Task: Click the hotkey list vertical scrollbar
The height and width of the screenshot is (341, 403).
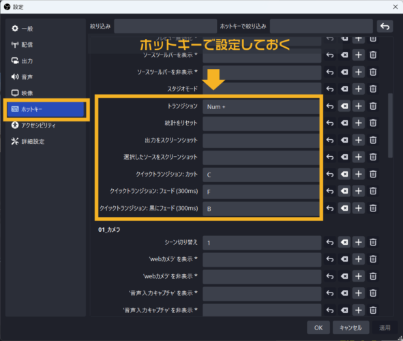Action: tap(391, 125)
